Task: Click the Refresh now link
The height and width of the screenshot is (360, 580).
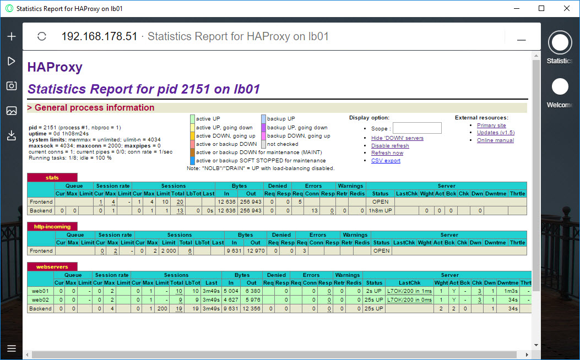Action: coord(387,153)
